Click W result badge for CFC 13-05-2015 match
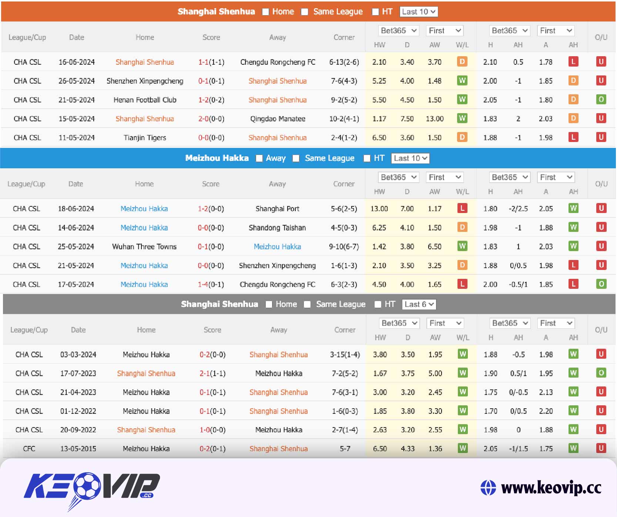This screenshot has width=617, height=517. (463, 449)
